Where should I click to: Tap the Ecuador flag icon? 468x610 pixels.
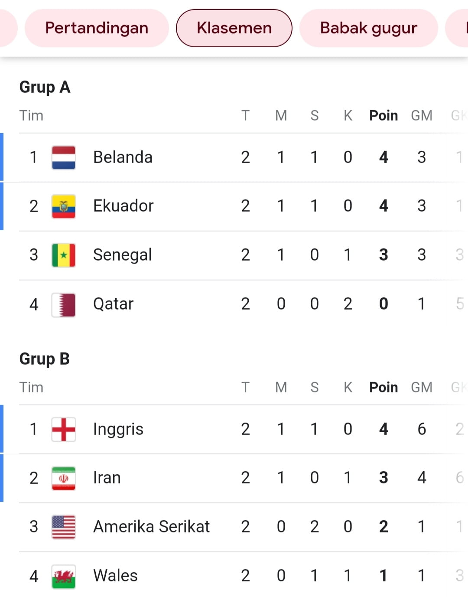tap(64, 206)
